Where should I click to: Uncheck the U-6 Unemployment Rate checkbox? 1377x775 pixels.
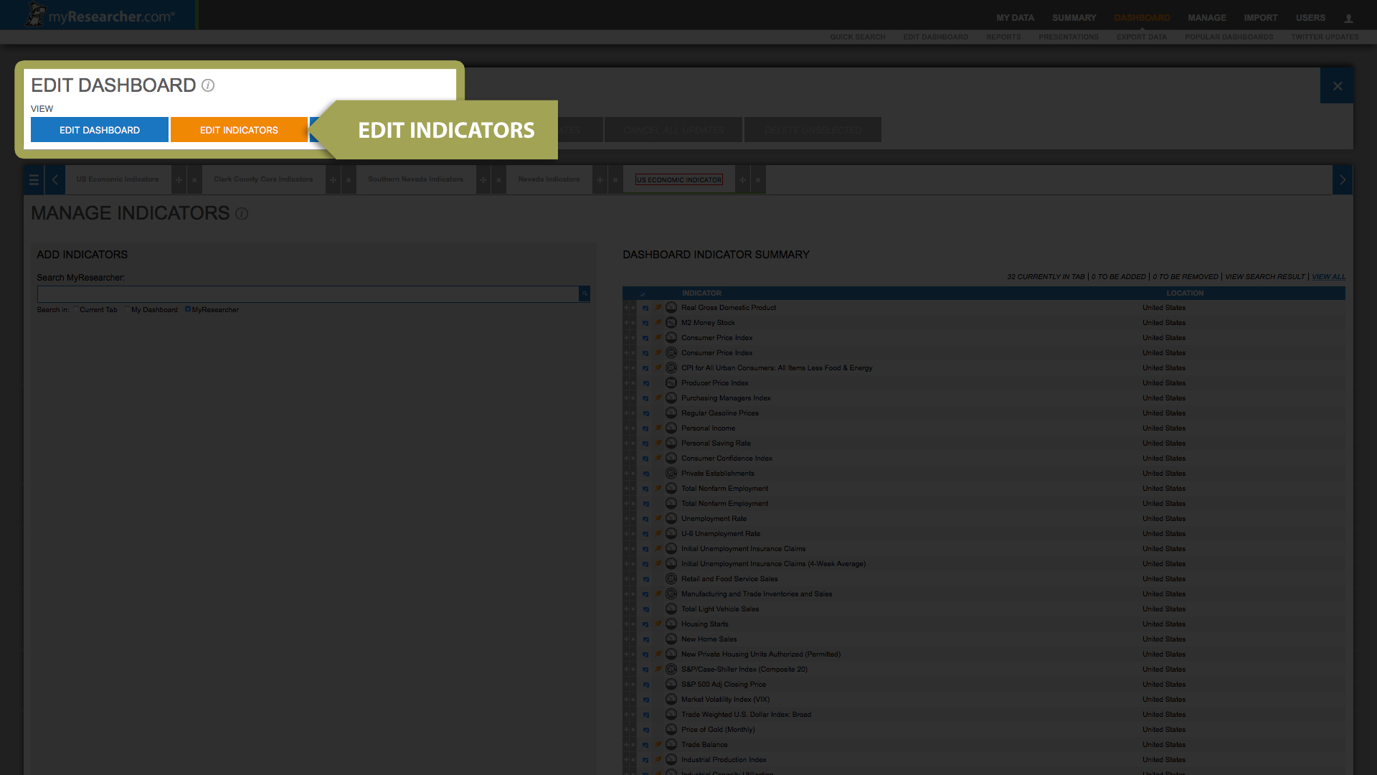coord(645,535)
